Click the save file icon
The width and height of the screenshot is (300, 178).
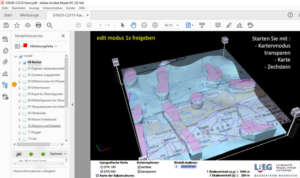6,25
